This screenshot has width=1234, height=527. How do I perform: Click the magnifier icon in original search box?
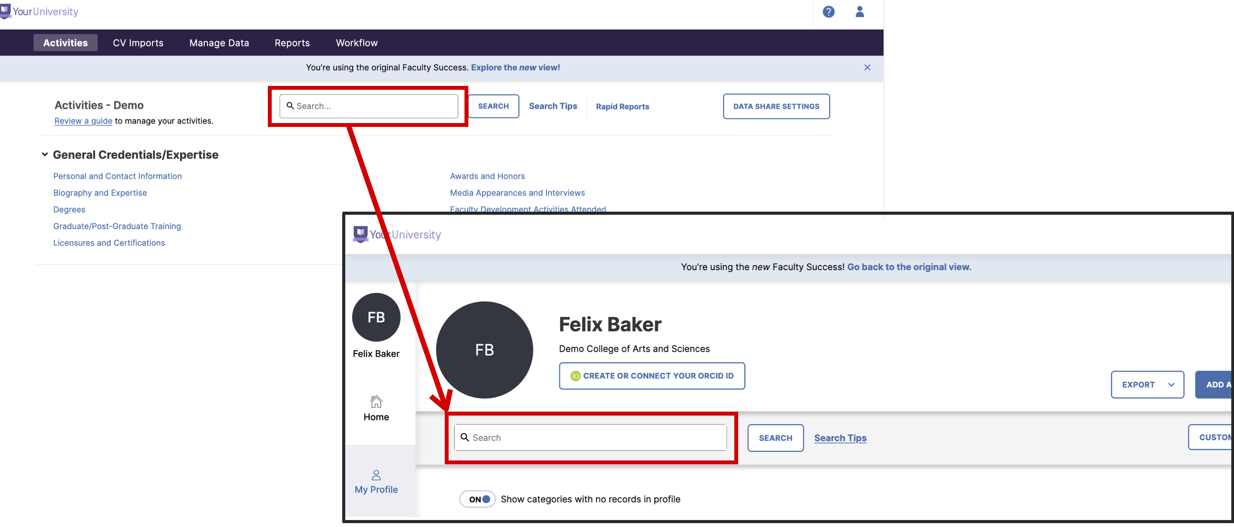[x=290, y=106]
